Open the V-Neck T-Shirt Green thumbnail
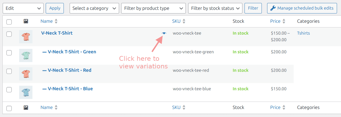Viewport: 341px width, 117px height. pyautogui.click(x=26, y=55)
